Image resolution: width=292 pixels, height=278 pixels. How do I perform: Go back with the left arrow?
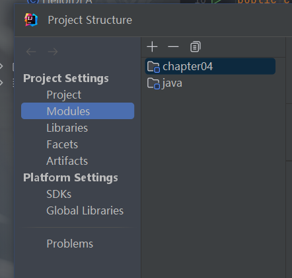pyautogui.click(x=31, y=52)
